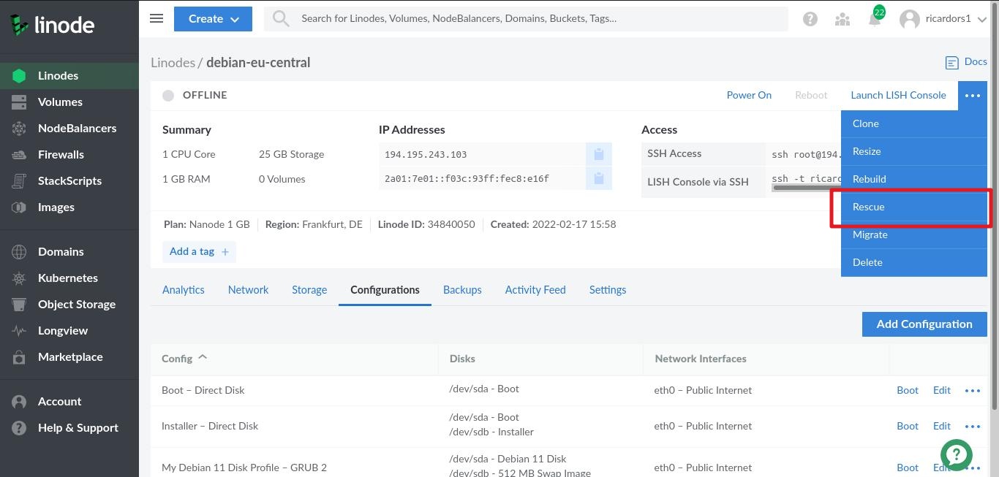Viewport: 999px width, 477px height.
Task: Click the Account sidebar icon
Action: 19,402
